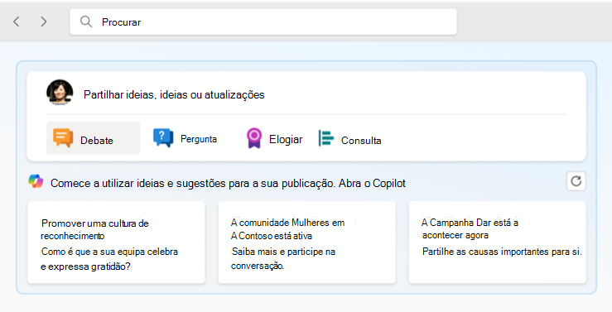The height and width of the screenshot is (312, 612).
Task: Open the Promover uma cultura de reconhecimento card
Action: point(116,242)
